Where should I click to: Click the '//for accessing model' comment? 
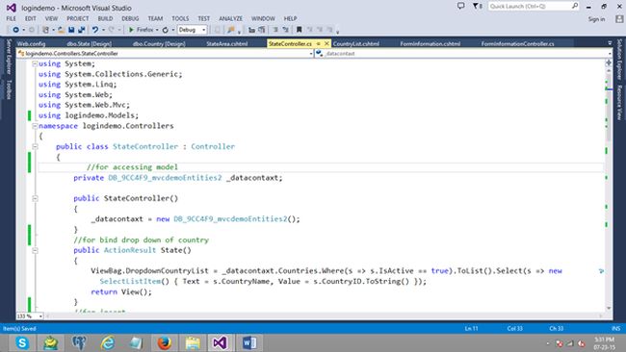point(132,167)
